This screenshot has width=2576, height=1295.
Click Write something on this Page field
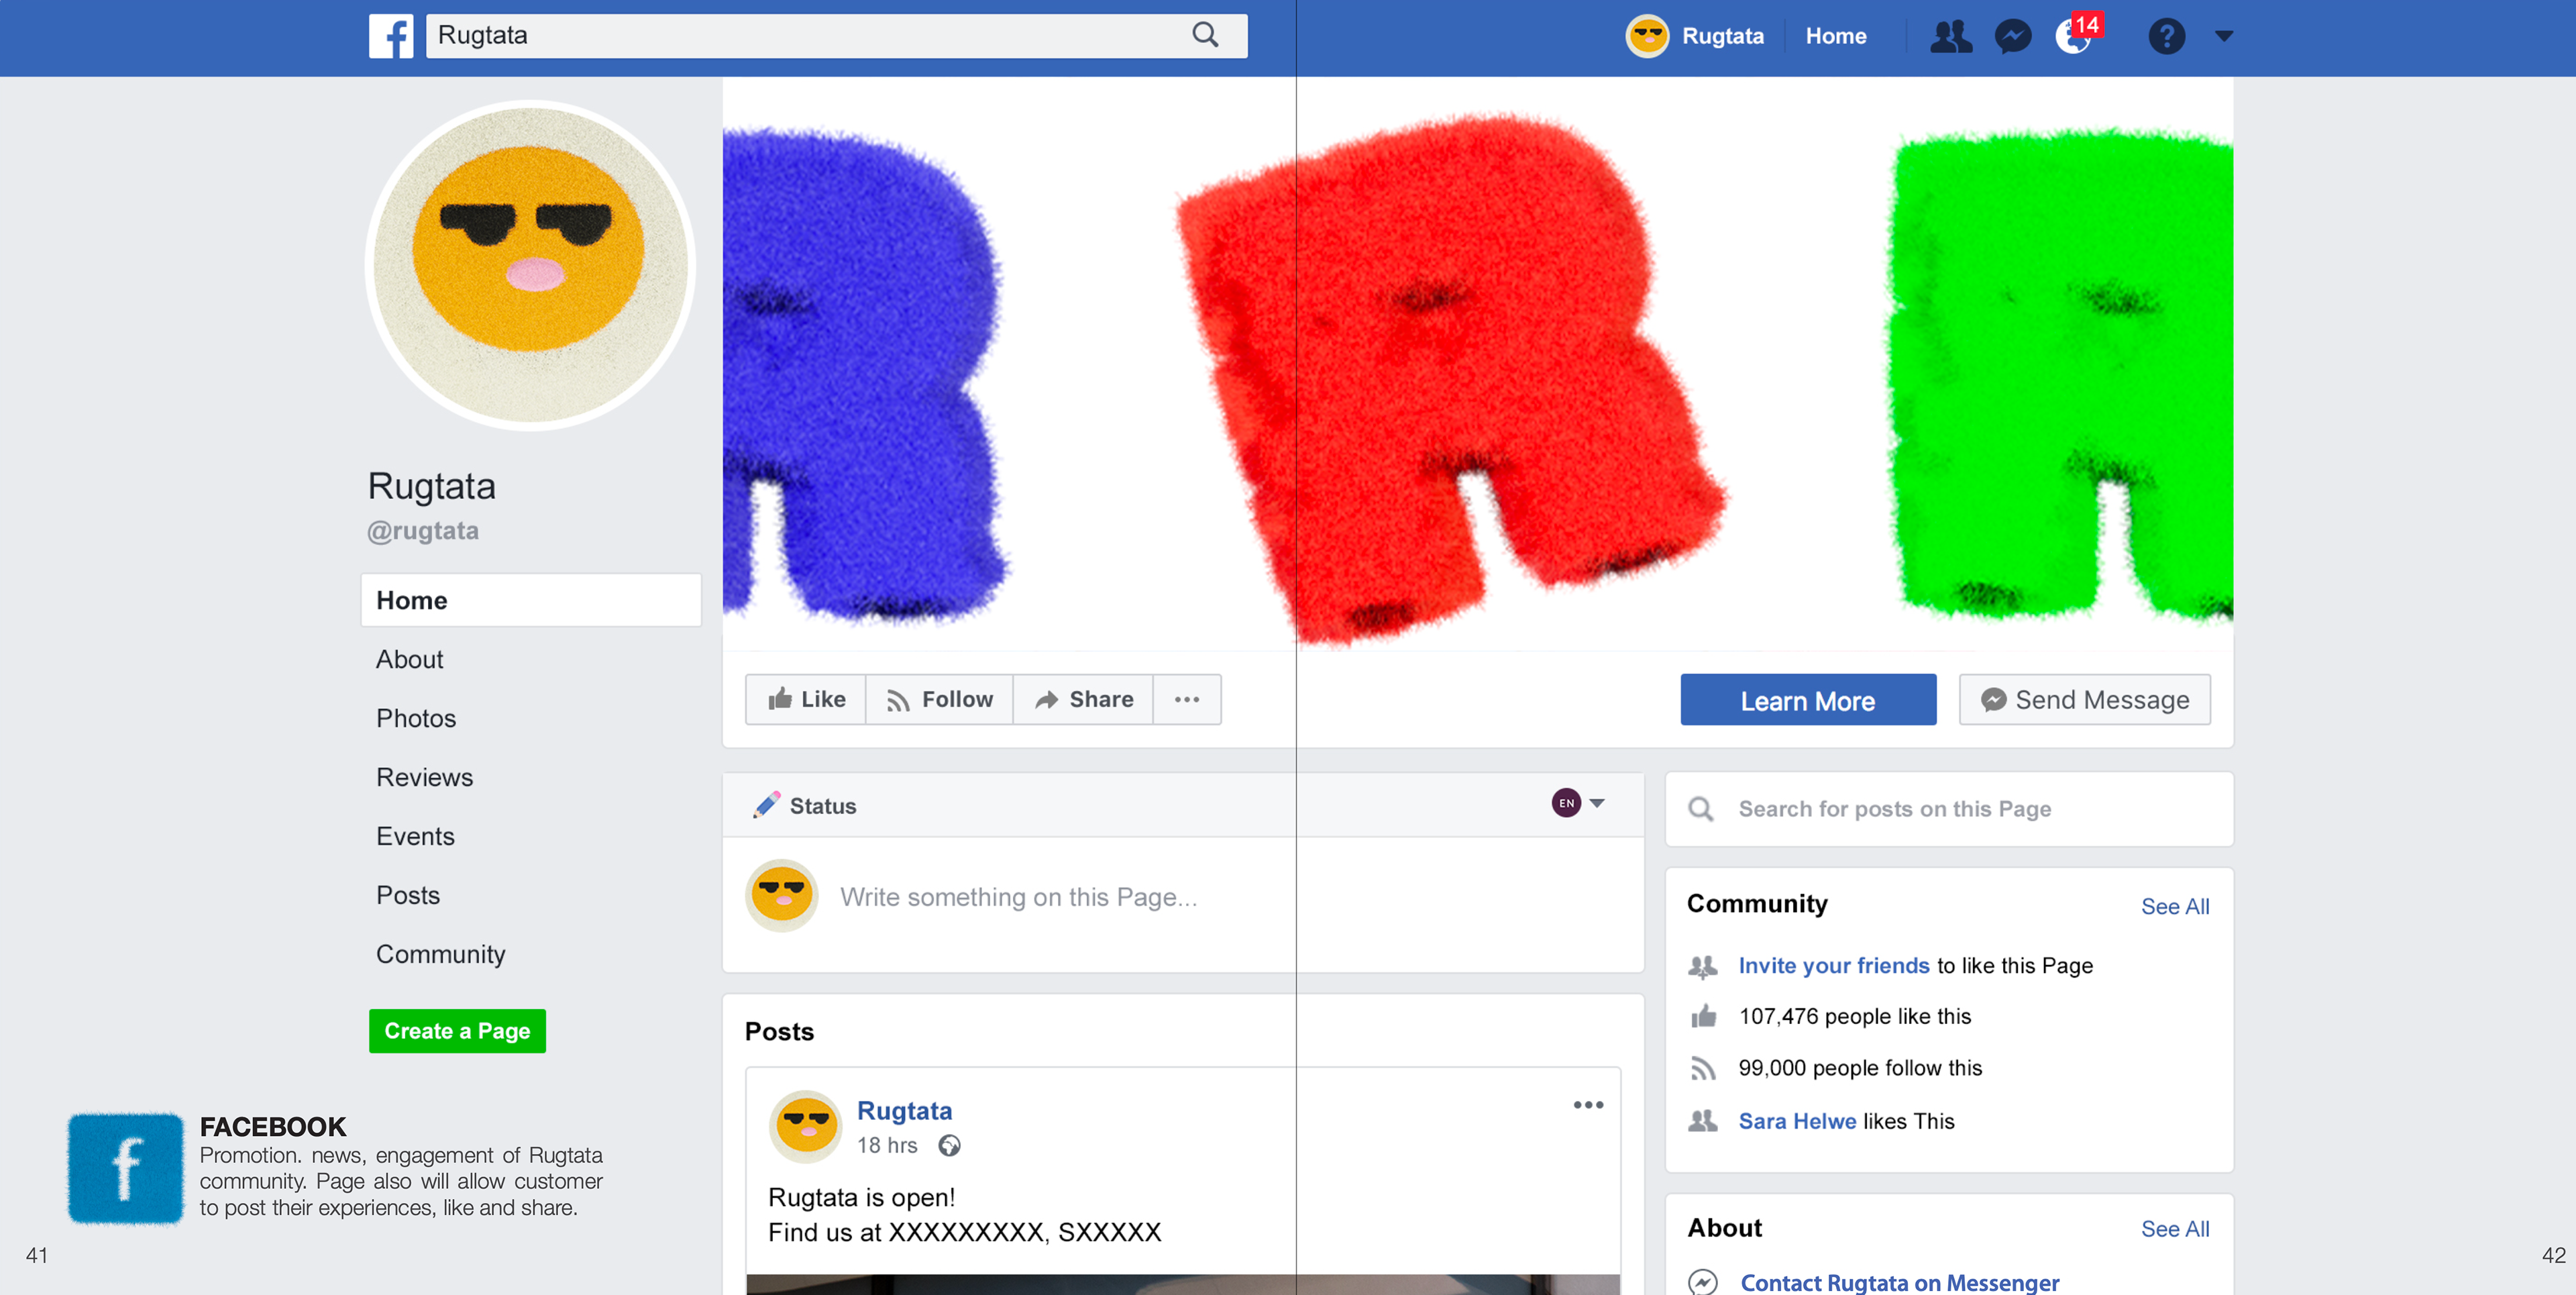pyautogui.click(x=1018, y=897)
